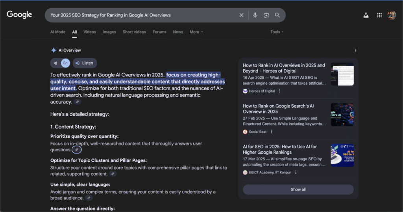The height and width of the screenshot is (212, 403).
Task: Open the Google apps grid icon
Action: pyautogui.click(x=379, y=15)
